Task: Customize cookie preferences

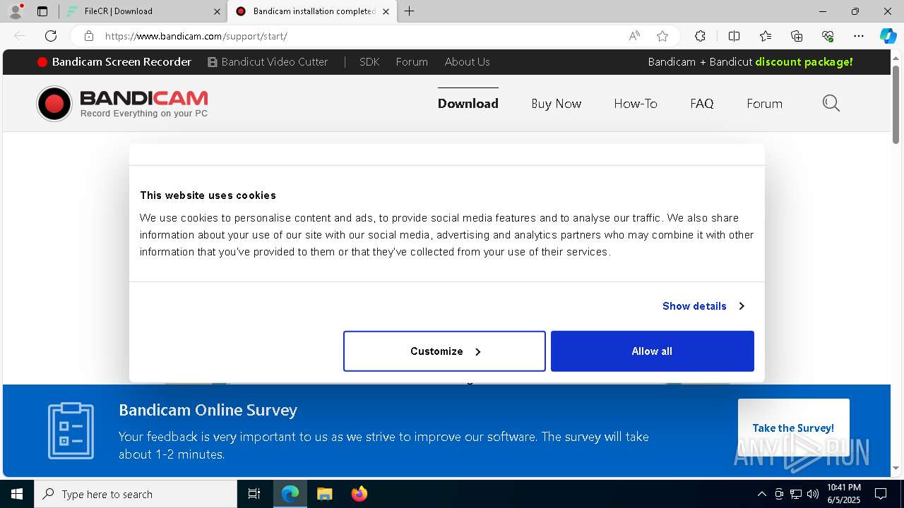Action: coord(444,351)
